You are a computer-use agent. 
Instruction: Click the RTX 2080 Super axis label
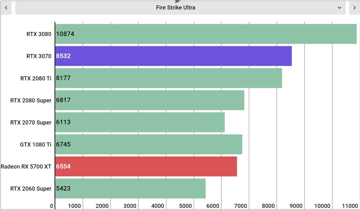coord(31,100)
